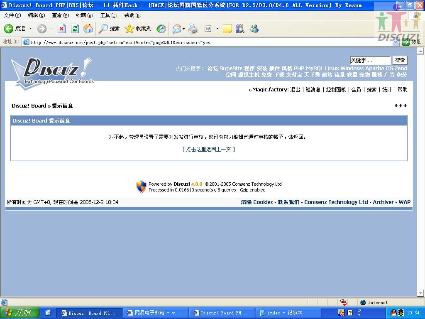Open browsing History icon
Screen dimensions: 425x319
tap(161, 29)
